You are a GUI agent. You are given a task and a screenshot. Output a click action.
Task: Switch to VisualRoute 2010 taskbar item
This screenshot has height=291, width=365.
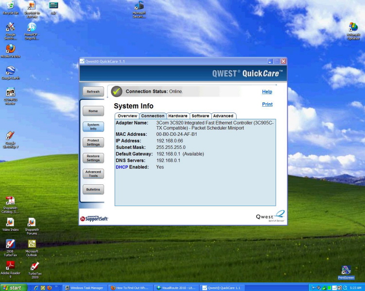pyautogui.click(x=176, y=288)
